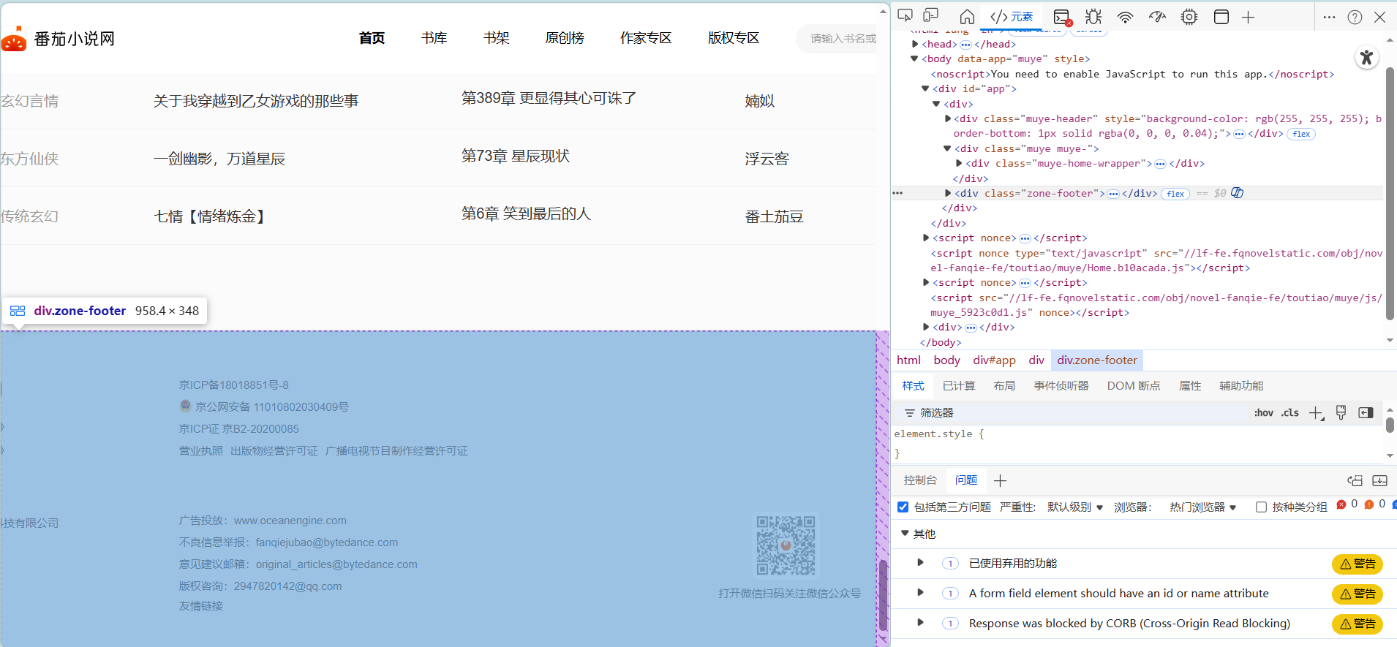Expand the muye-header div node
The image size is (1397, 647).
(948, 118)
